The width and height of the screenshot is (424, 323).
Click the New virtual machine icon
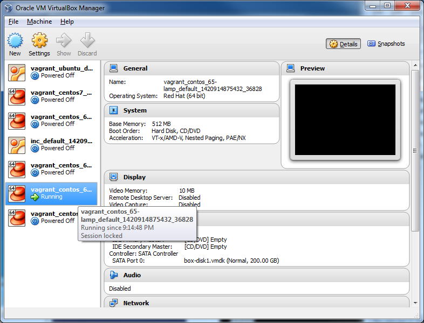15,41
